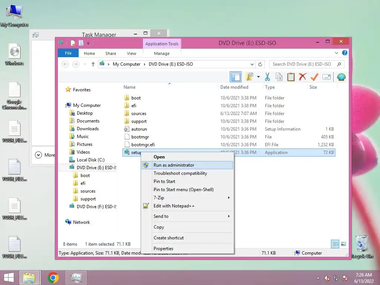
Task: Select Open in context menu
Action: tap(187, 157)
